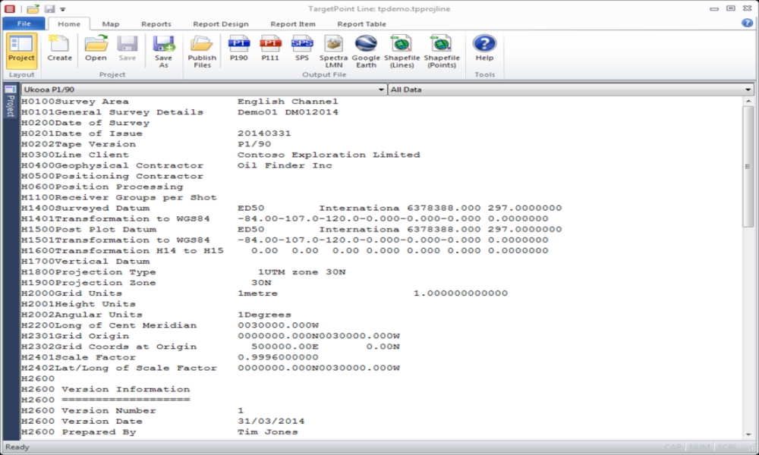Export to Spectra LMN format
This screenshot has width=759, height=455.
click(333, 51)
